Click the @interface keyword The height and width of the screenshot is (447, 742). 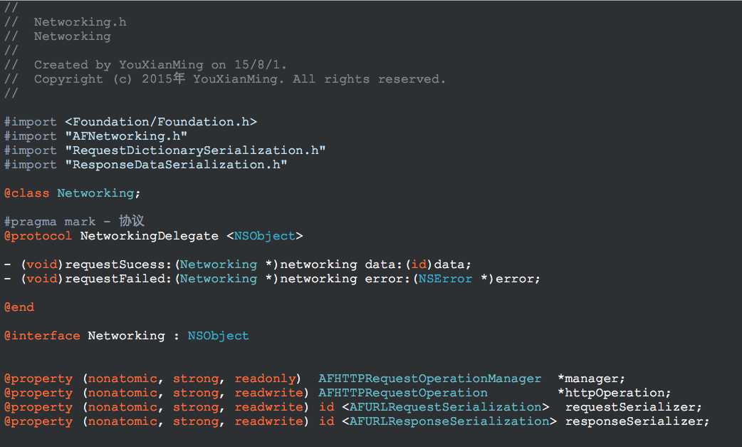[x=42, y=336]
